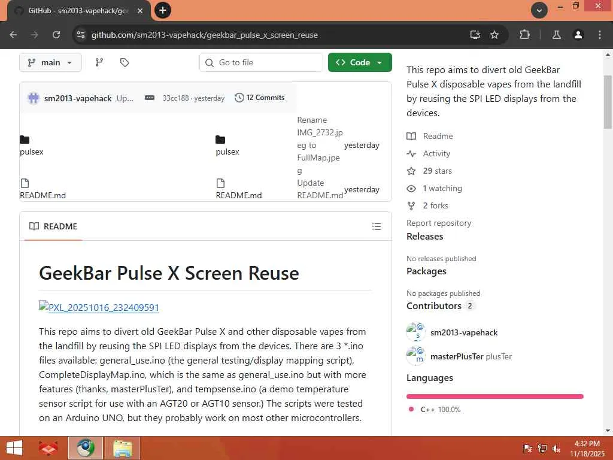Viewport: 613px width, 460px height.
Task: Open the Packages heading link
Action: (426, 271)
